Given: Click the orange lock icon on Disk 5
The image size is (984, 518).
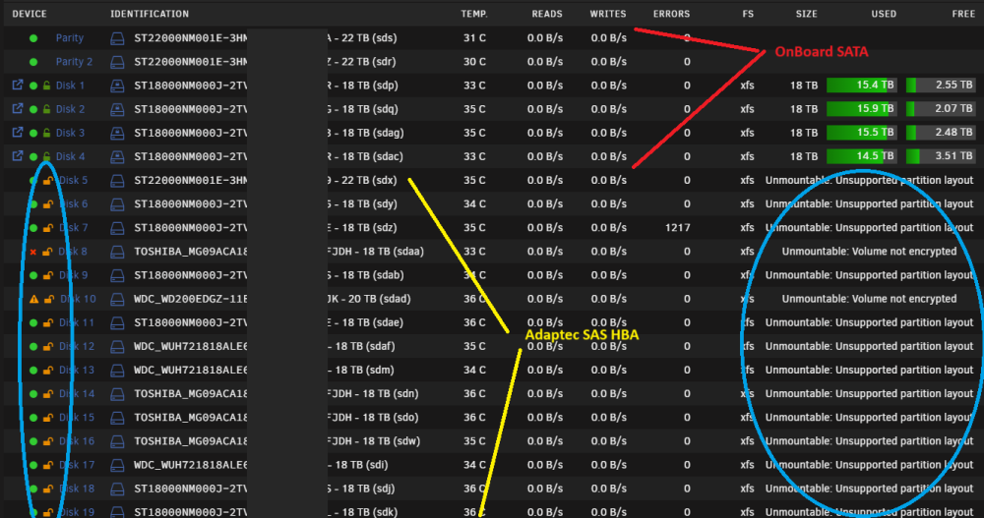Looking at the screenshot, I should pos(47,181).
